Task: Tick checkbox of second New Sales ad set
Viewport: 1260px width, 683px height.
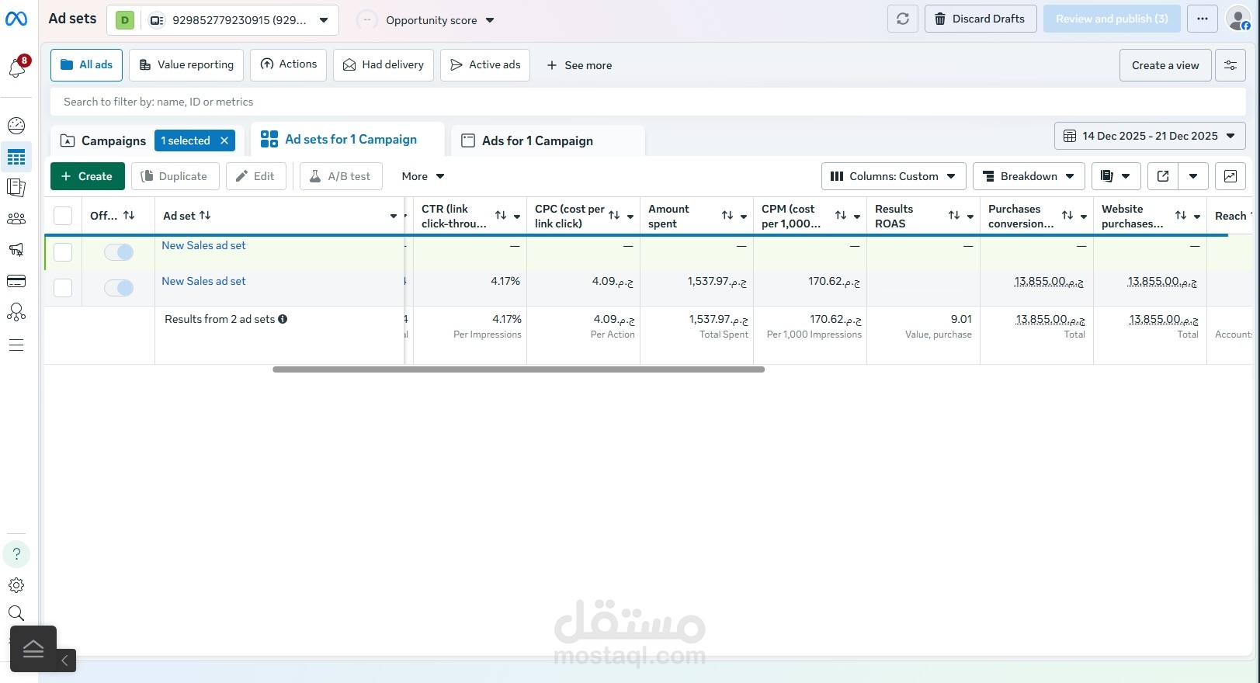Action: pyautogui.click(x=63, y=288)
